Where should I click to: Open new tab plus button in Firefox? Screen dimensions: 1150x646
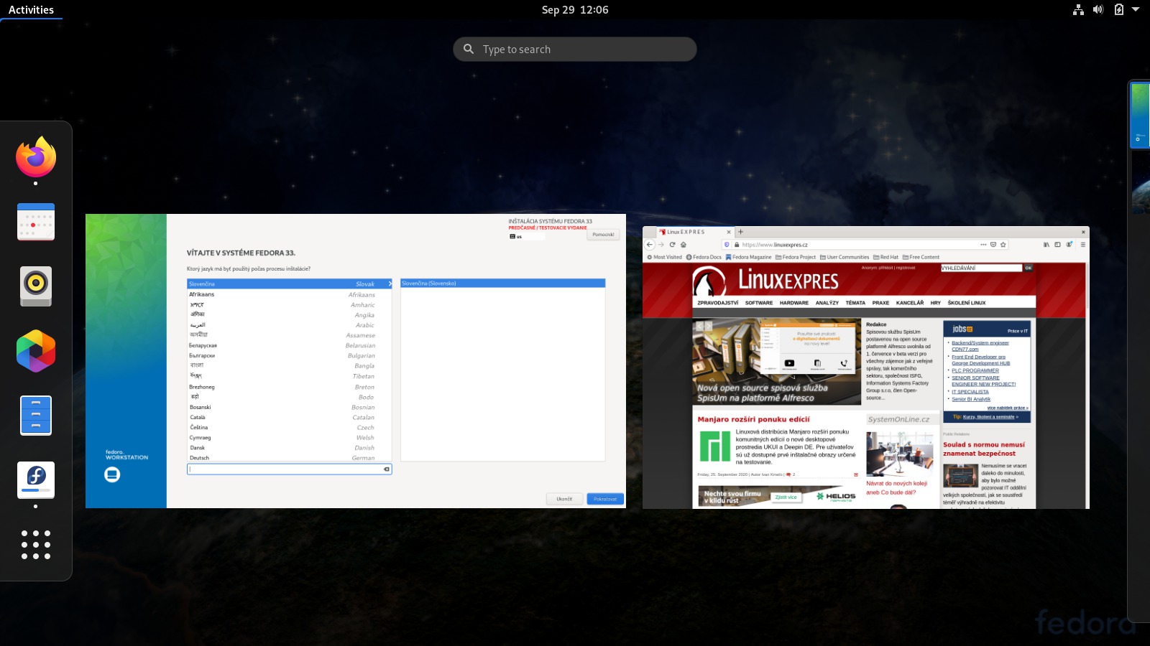741,232
